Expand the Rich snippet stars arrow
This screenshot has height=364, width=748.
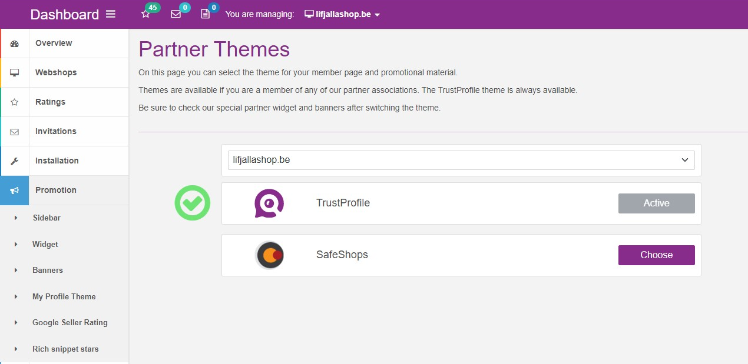(x=16, y=349)
